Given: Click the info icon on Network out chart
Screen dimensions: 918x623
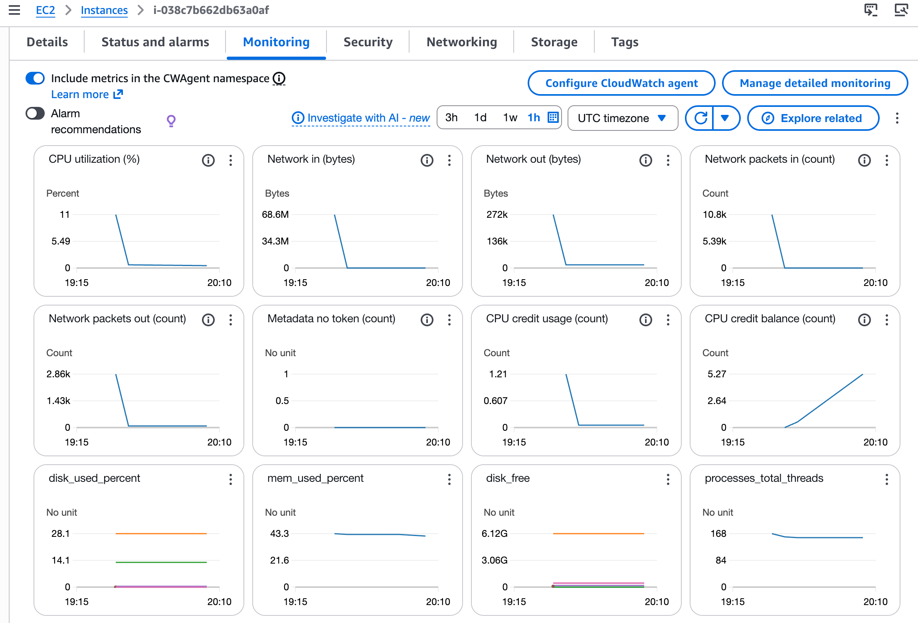Looking at the screenshot, I should (645, 160).
